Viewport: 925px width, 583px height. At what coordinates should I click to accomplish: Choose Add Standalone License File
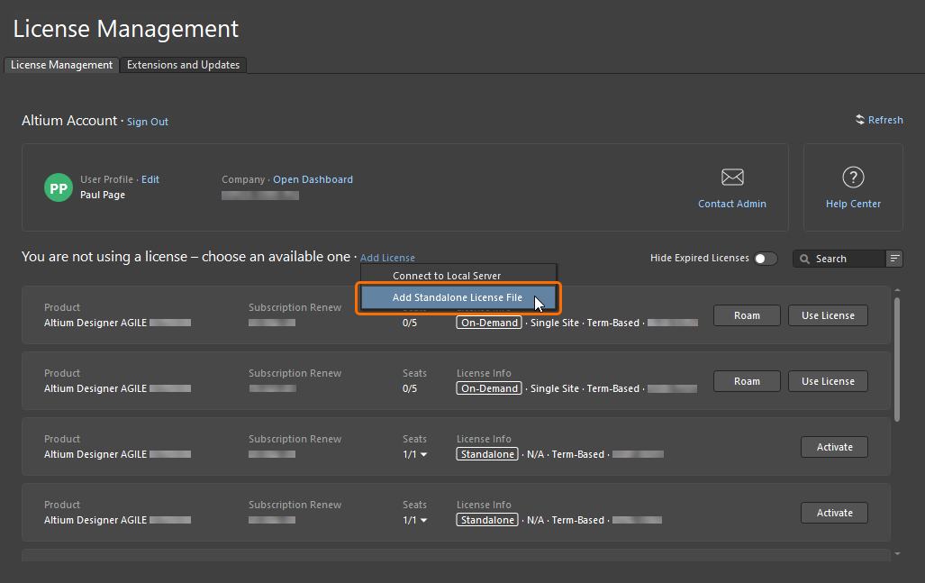coord(458,297)
